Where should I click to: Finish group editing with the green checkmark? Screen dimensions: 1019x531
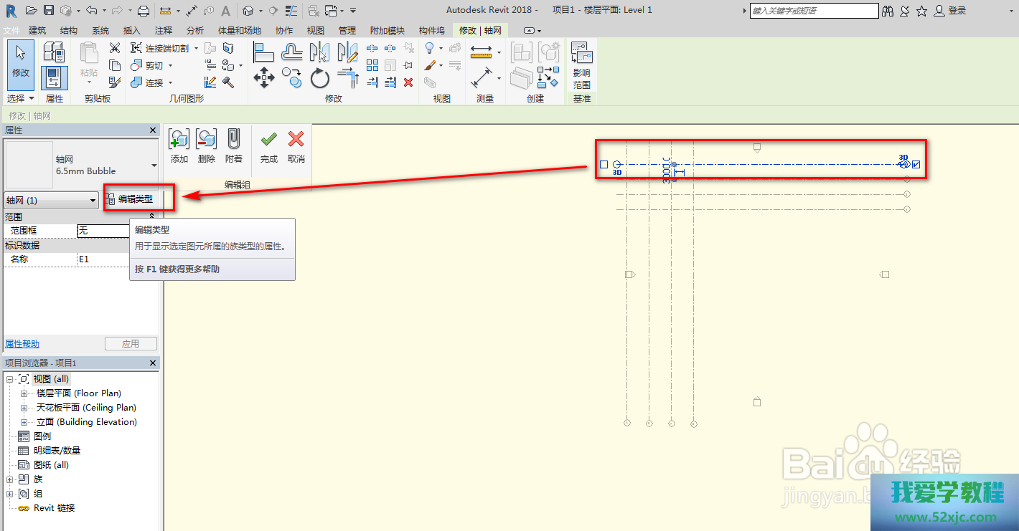point(269,139)
